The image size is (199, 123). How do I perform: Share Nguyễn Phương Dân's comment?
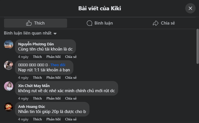(x=71, y=57)
